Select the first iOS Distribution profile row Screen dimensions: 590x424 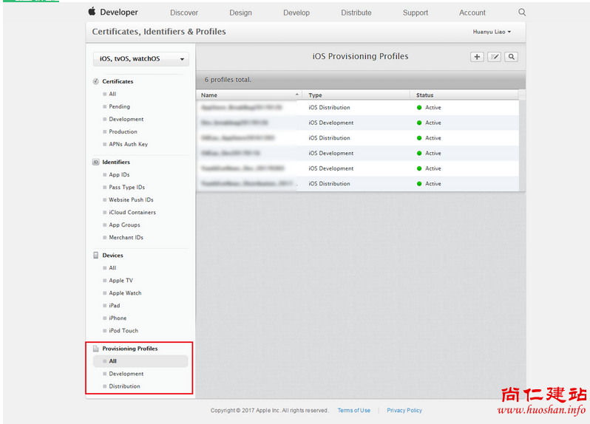click(329, 108)
